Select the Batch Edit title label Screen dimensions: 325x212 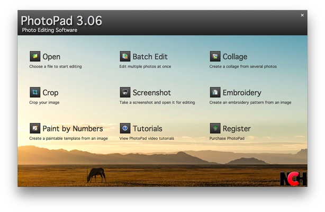150,57
